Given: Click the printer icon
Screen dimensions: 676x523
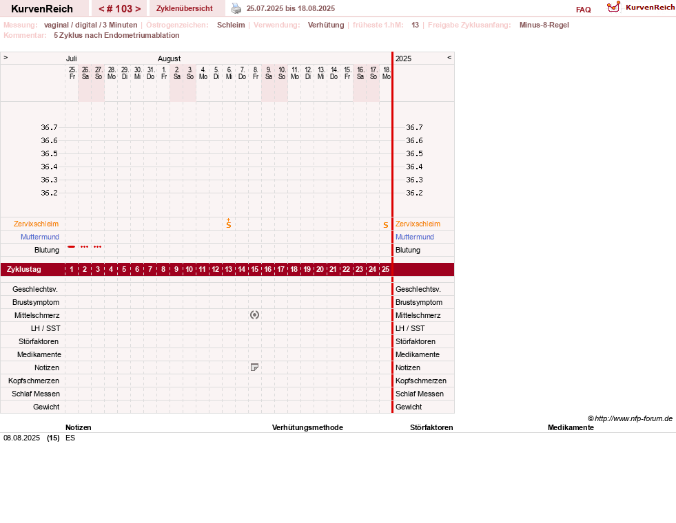Looking at the screenshot, I should [236, 8].
